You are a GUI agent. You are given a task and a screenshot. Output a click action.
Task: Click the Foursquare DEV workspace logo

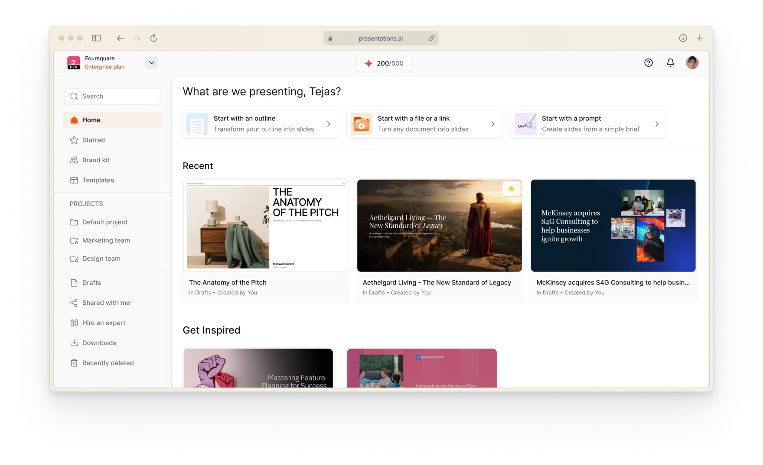coord(74,63)
